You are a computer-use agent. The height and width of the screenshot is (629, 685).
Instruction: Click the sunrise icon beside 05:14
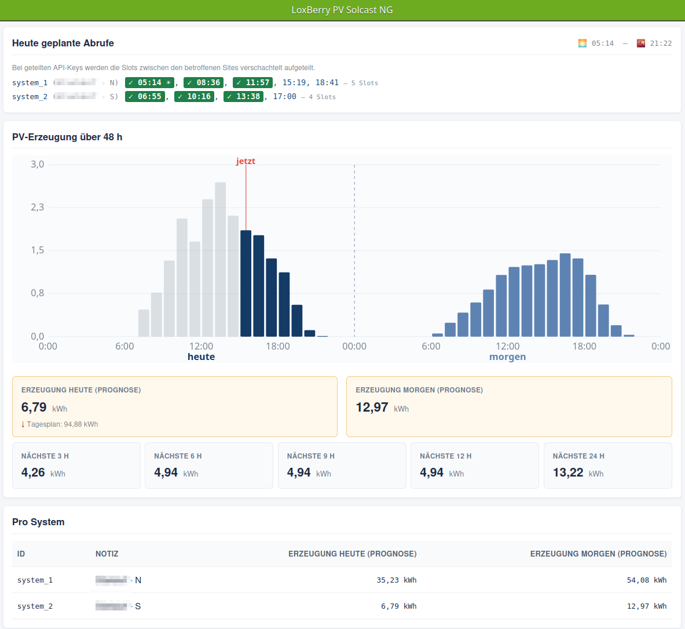pyautogui.click(x=583, y=43)
